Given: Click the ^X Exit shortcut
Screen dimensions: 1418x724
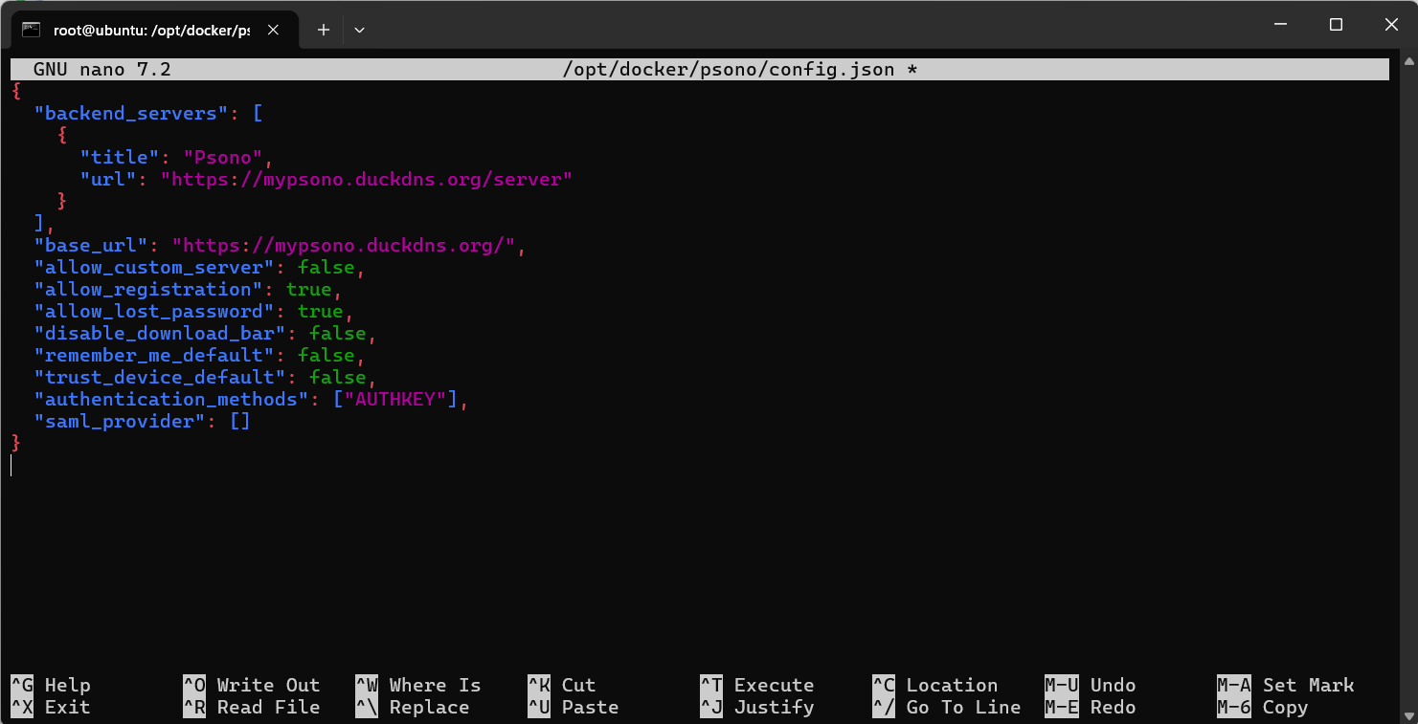Looking at the screenshot, I should point(51,707).
